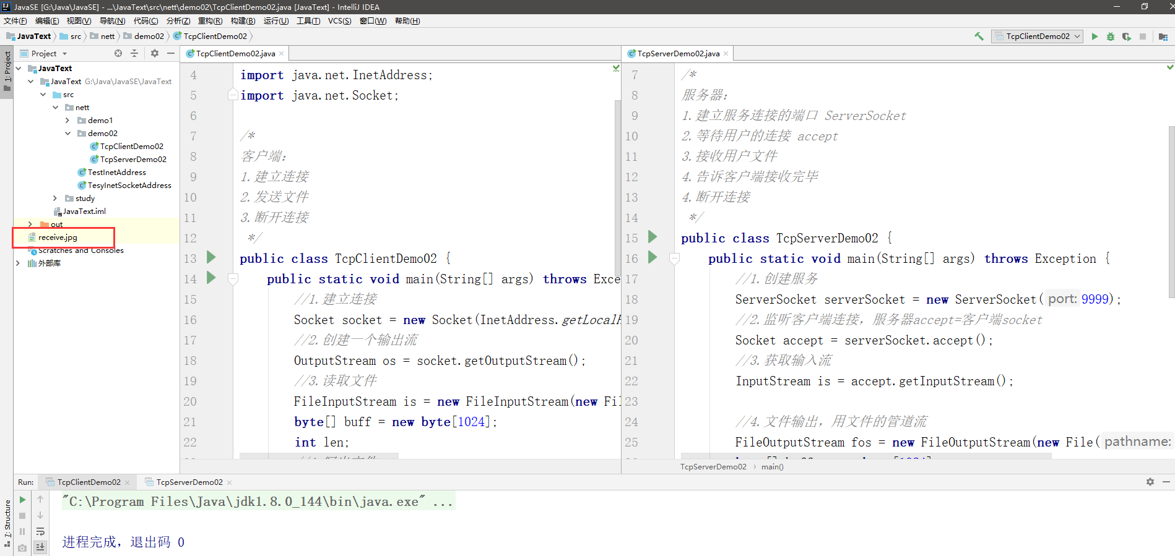Open the VCS(S) menu

[x=340, y=21]
